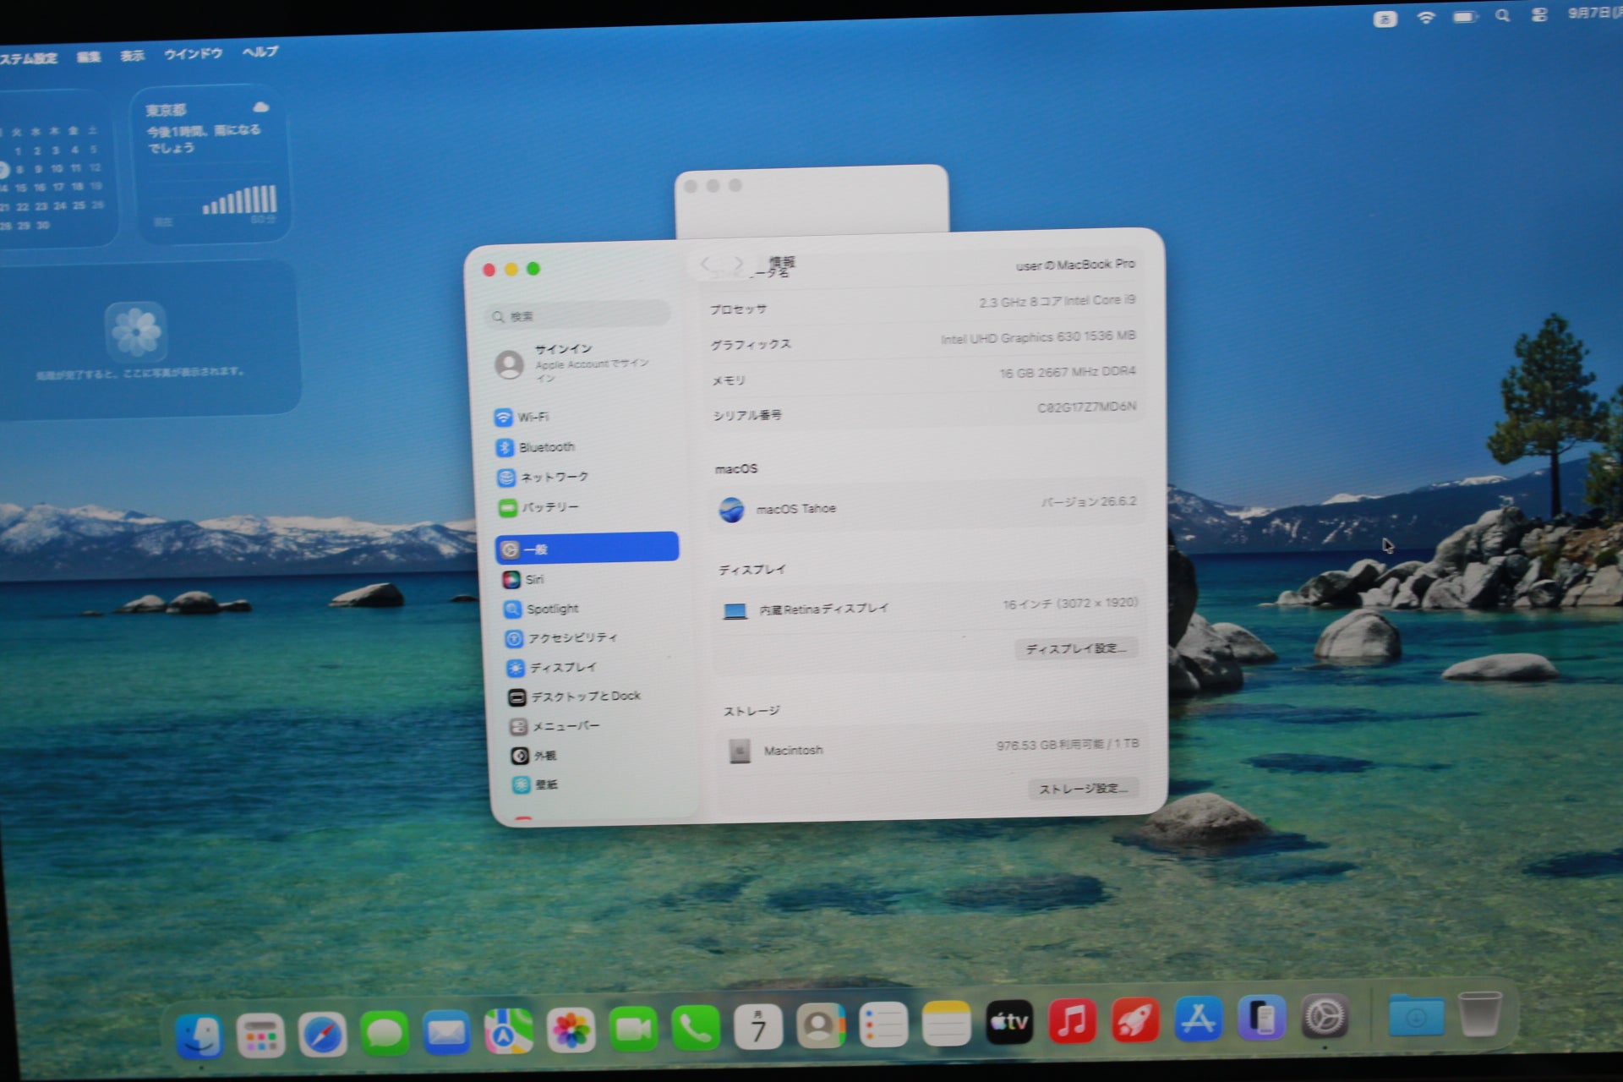This screenshot has height=1082, width=1623.
Task: Open Messages from the Dock
Action: pyautogui.click(x=385, y=1033)
